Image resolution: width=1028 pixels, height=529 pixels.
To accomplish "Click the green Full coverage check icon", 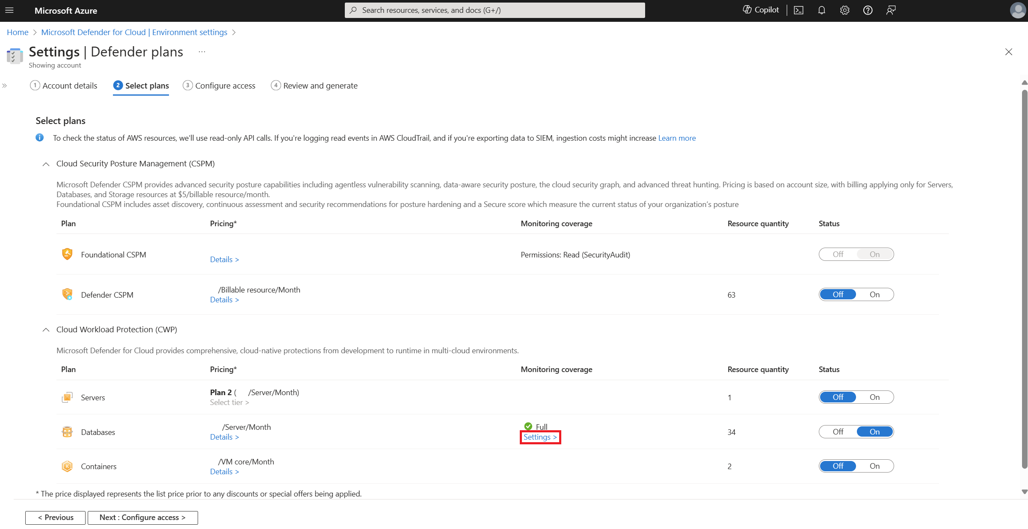I will (x=528, y=426).
